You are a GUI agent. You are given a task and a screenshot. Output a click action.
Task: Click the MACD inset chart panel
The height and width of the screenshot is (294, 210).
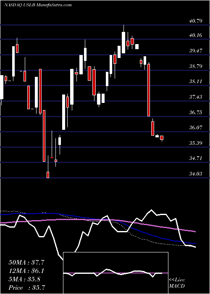pos(115,273)
